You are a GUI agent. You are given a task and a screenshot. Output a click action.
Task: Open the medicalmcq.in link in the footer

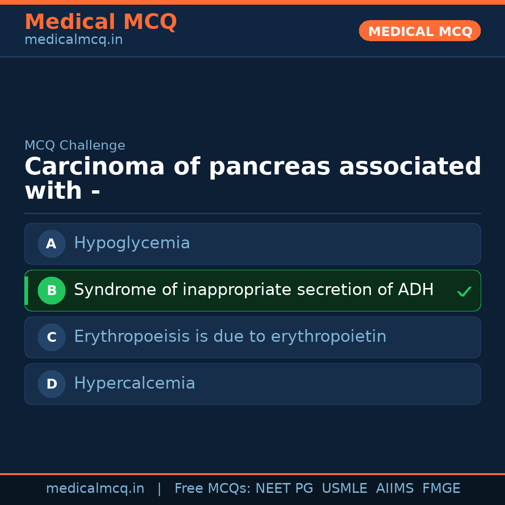point(95,489)
